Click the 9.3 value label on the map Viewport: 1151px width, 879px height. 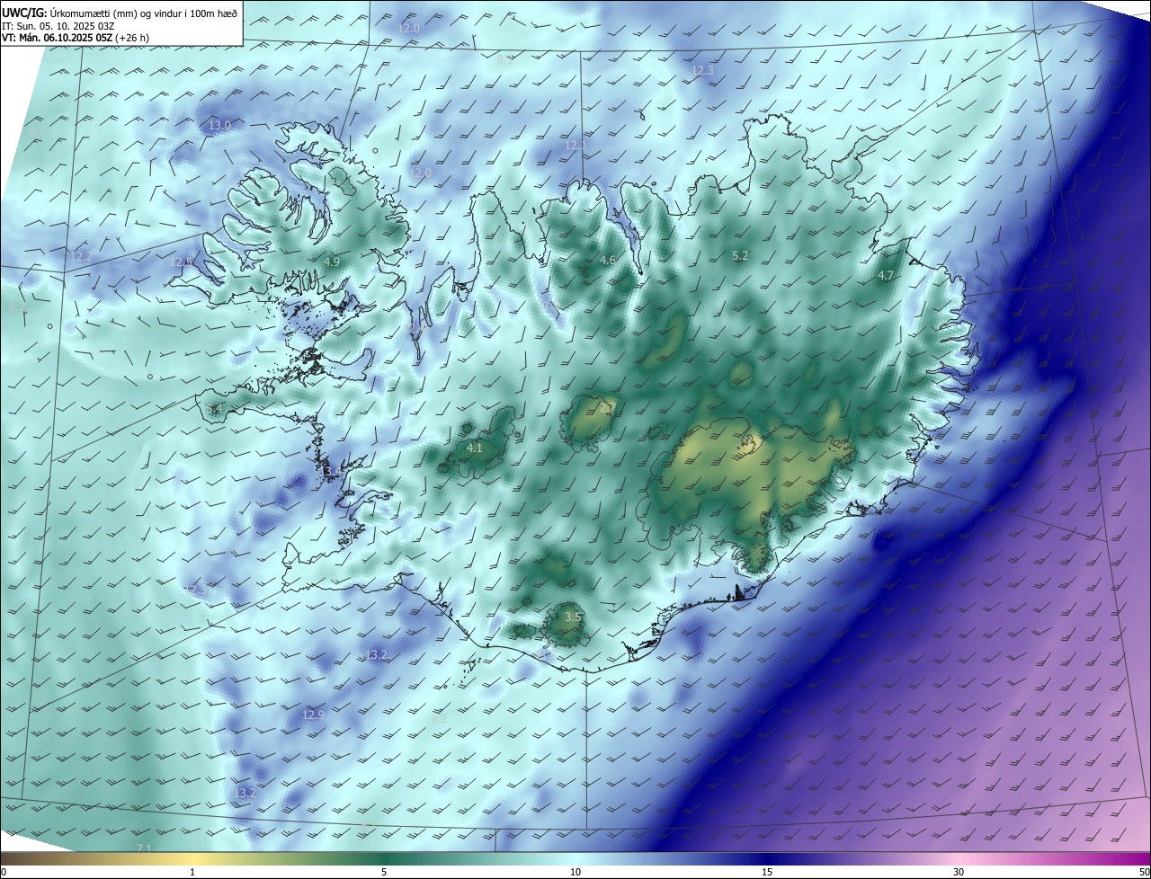point(504,59)
